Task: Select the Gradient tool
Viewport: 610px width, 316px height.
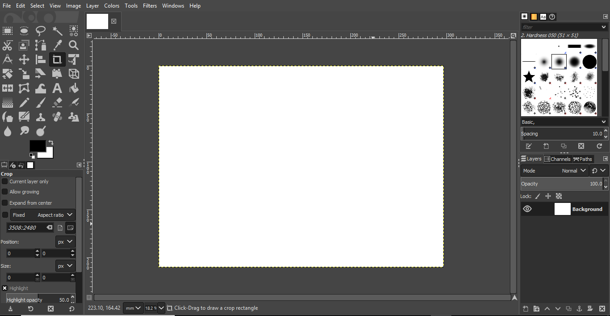Action: pos(8,102)
